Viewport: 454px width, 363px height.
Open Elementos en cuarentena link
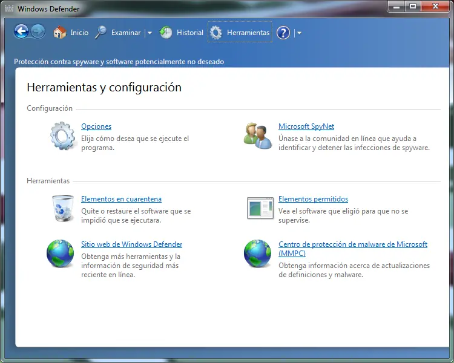(x=121, y=199)
